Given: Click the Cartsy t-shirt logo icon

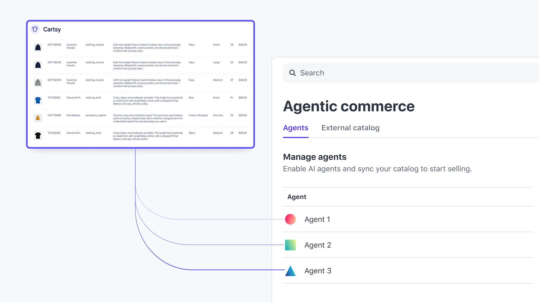Looking at the screenshot, I should pos(35,29).
